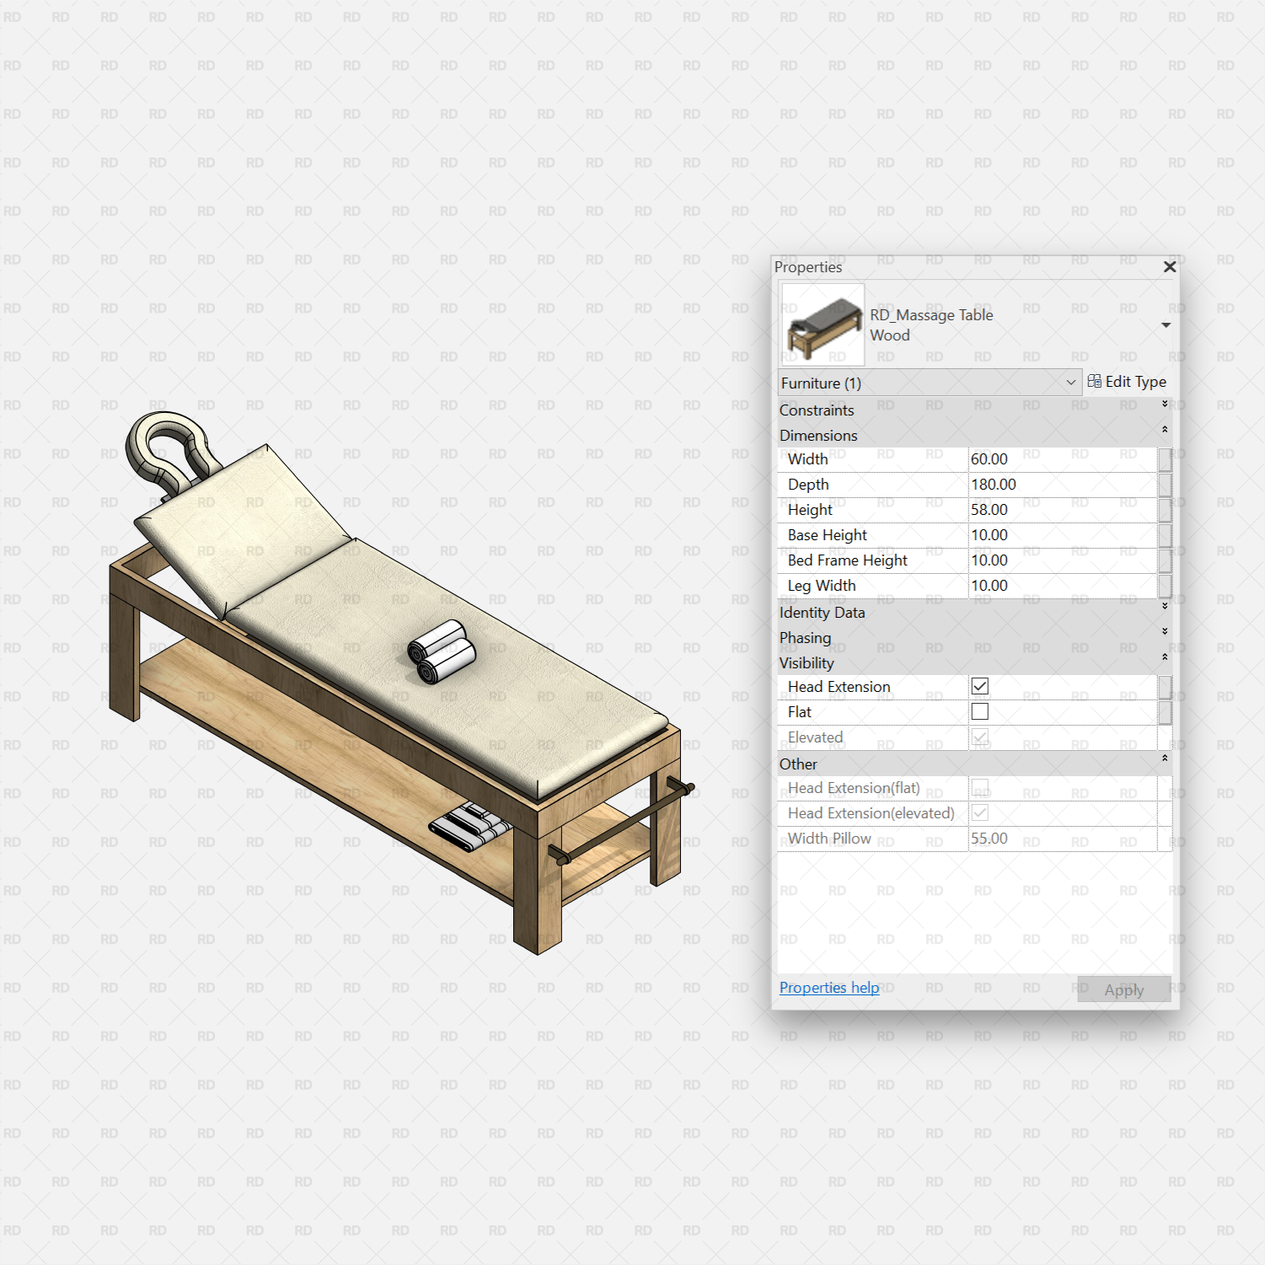
Task: Click the Head Extension(elevated) checkbox
Action: click(x=979, y=812)
